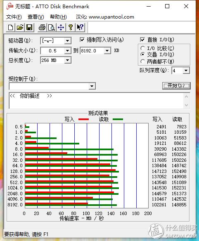Click the Open folder toolbar icon

(x=20, y=28)
